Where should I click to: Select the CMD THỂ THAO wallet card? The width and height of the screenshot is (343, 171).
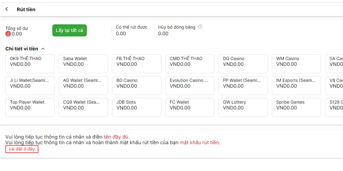pyautogui.click(x=190, y=63)
